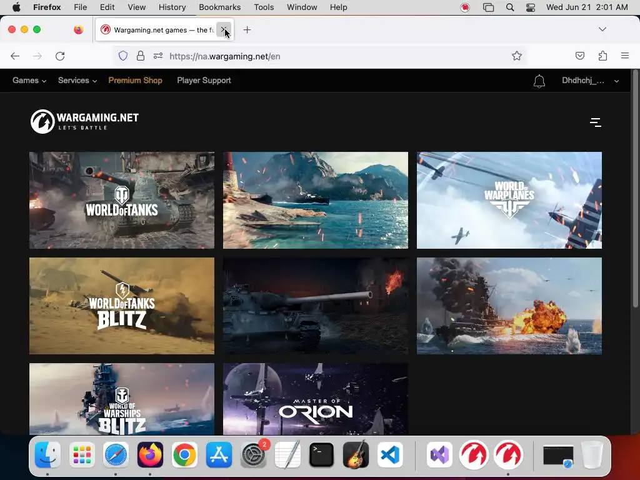Image resolution: width=640 pixels, height=480 pixels.
Task: Open macOS Control Center icon
Action: [530, 7]
